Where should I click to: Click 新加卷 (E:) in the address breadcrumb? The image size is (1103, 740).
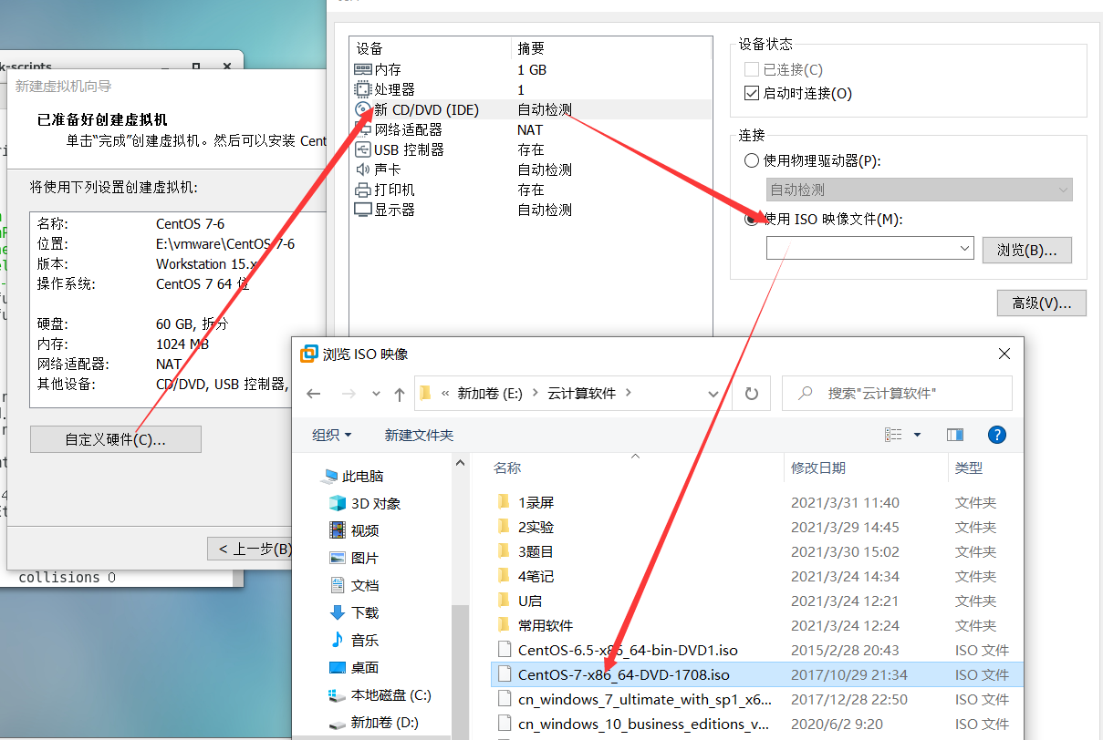tap(490, 394)
